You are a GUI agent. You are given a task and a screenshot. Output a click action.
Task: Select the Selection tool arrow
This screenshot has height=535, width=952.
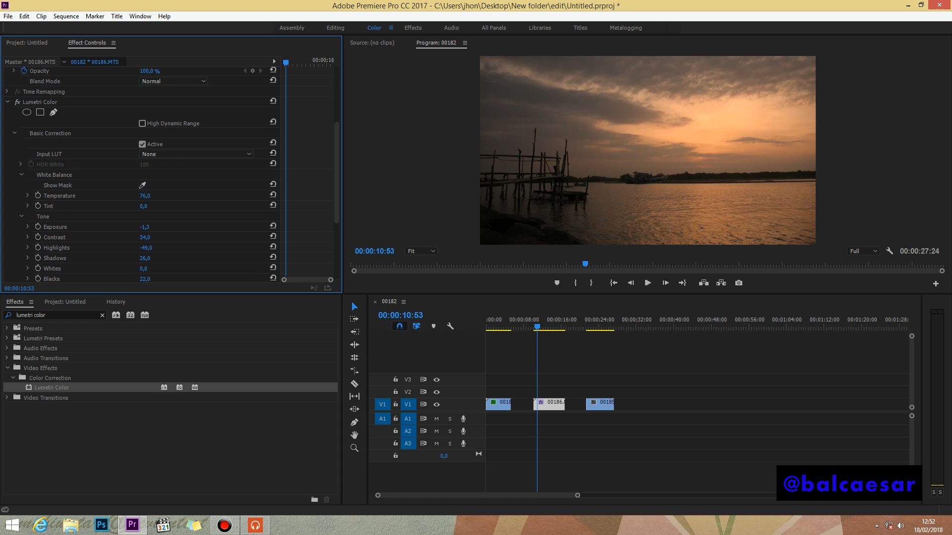355,307
